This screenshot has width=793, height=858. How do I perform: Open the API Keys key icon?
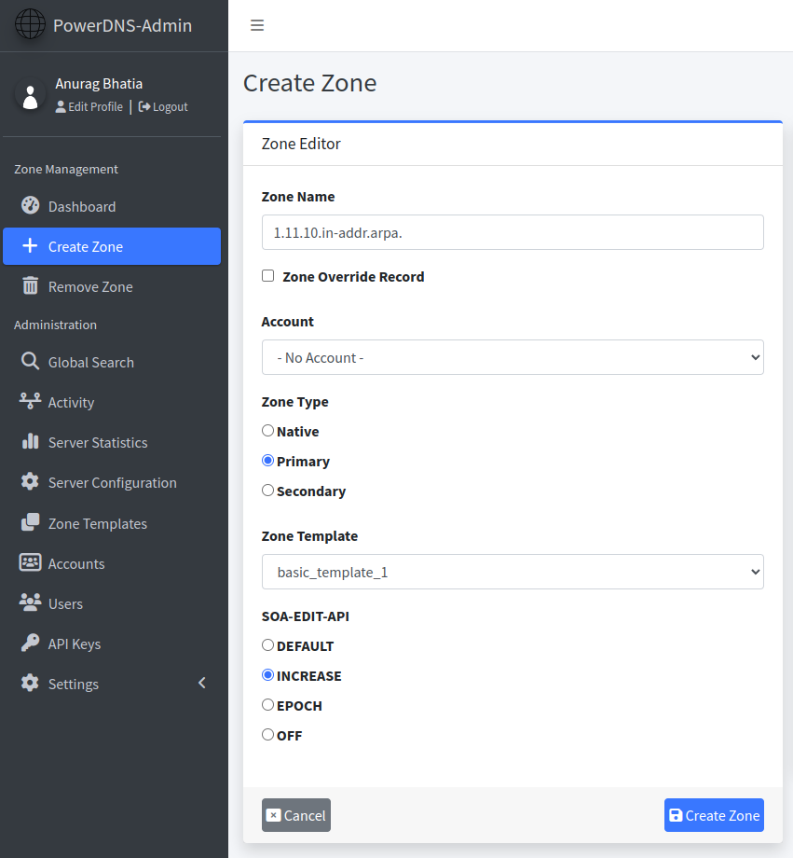[30, 643]
